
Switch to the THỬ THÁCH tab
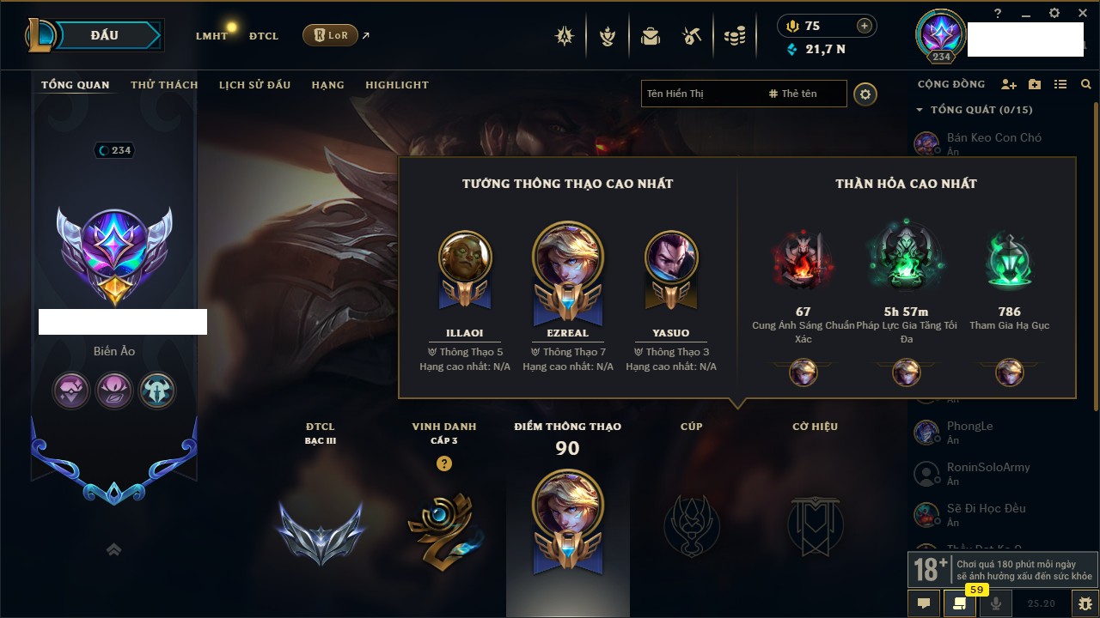(164, 85)
